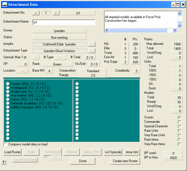Image resolution: width=187 pixels, height=171 pixels.
Task: Toggle the Commander checkbox
Action: click(179, 122)
